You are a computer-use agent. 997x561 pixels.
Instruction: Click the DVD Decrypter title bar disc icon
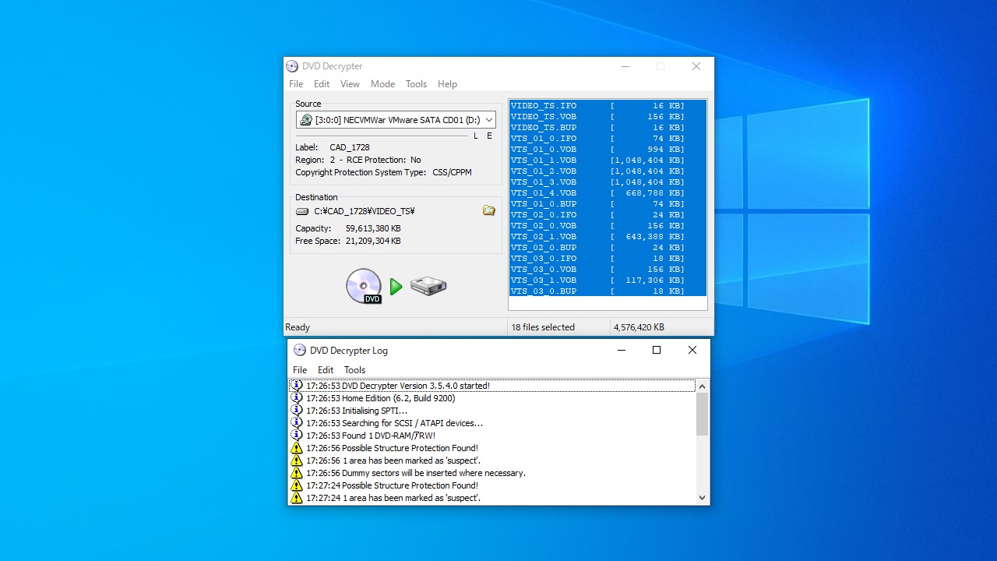click(292, 66)
